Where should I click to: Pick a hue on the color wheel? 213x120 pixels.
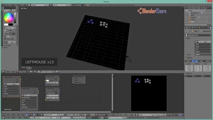pyautogui.click(x=9, y=18)
